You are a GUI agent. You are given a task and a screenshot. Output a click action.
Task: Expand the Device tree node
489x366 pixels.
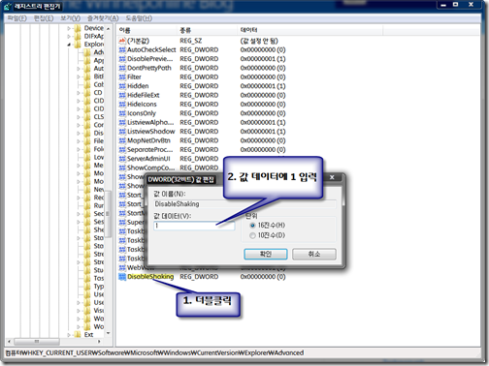69,28
